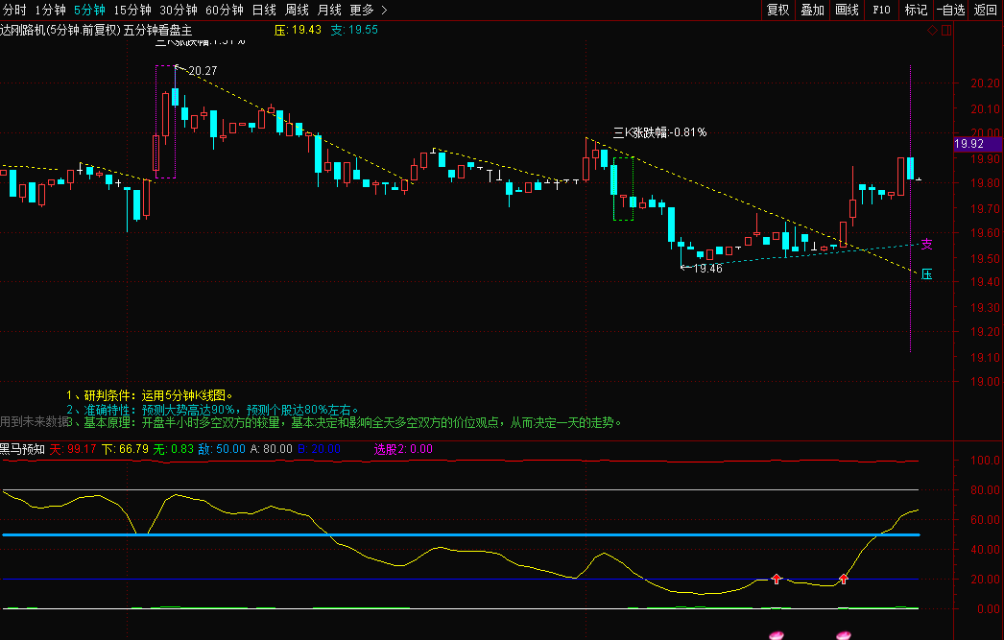This screenshot has width=1004, height=640.
Task: Click the first red arrow signal on indicator
Action: pyautogui.click(x=777, y=579)
